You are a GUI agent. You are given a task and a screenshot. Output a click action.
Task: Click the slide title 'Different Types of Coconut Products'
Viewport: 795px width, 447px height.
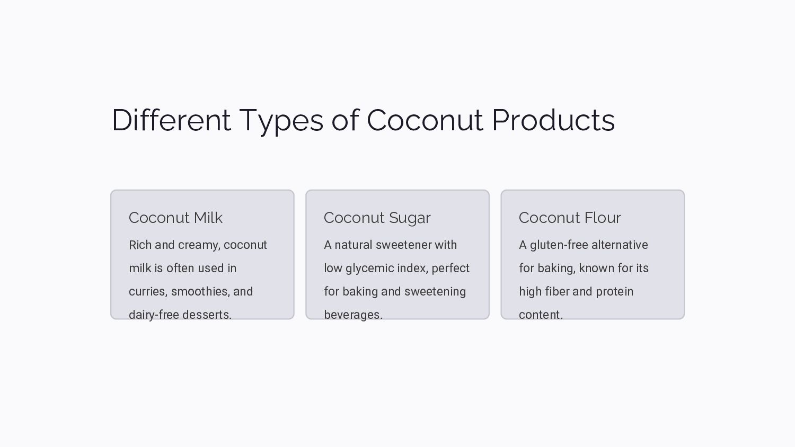pos(363,120)
